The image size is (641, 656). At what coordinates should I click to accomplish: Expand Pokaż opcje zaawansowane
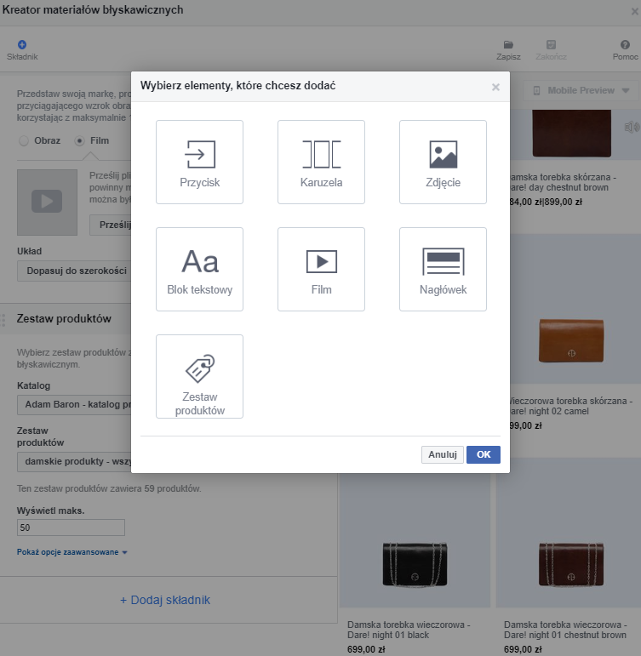click(x=72, y=552)
